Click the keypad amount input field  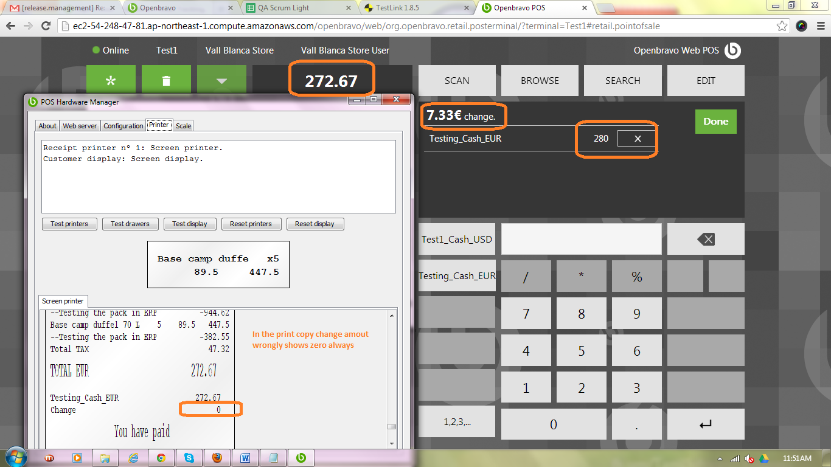tap(582, 239)
